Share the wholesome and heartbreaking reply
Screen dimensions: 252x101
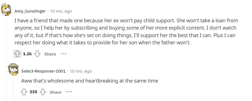[56, 92]
